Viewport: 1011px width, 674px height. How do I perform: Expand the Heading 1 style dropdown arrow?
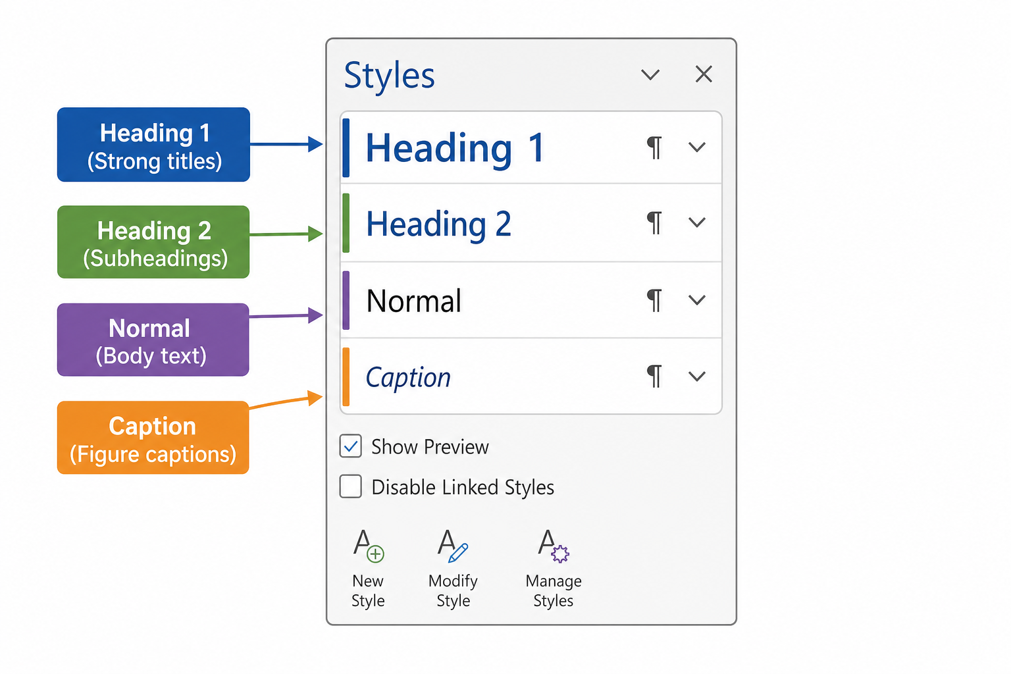click(697, 147)
